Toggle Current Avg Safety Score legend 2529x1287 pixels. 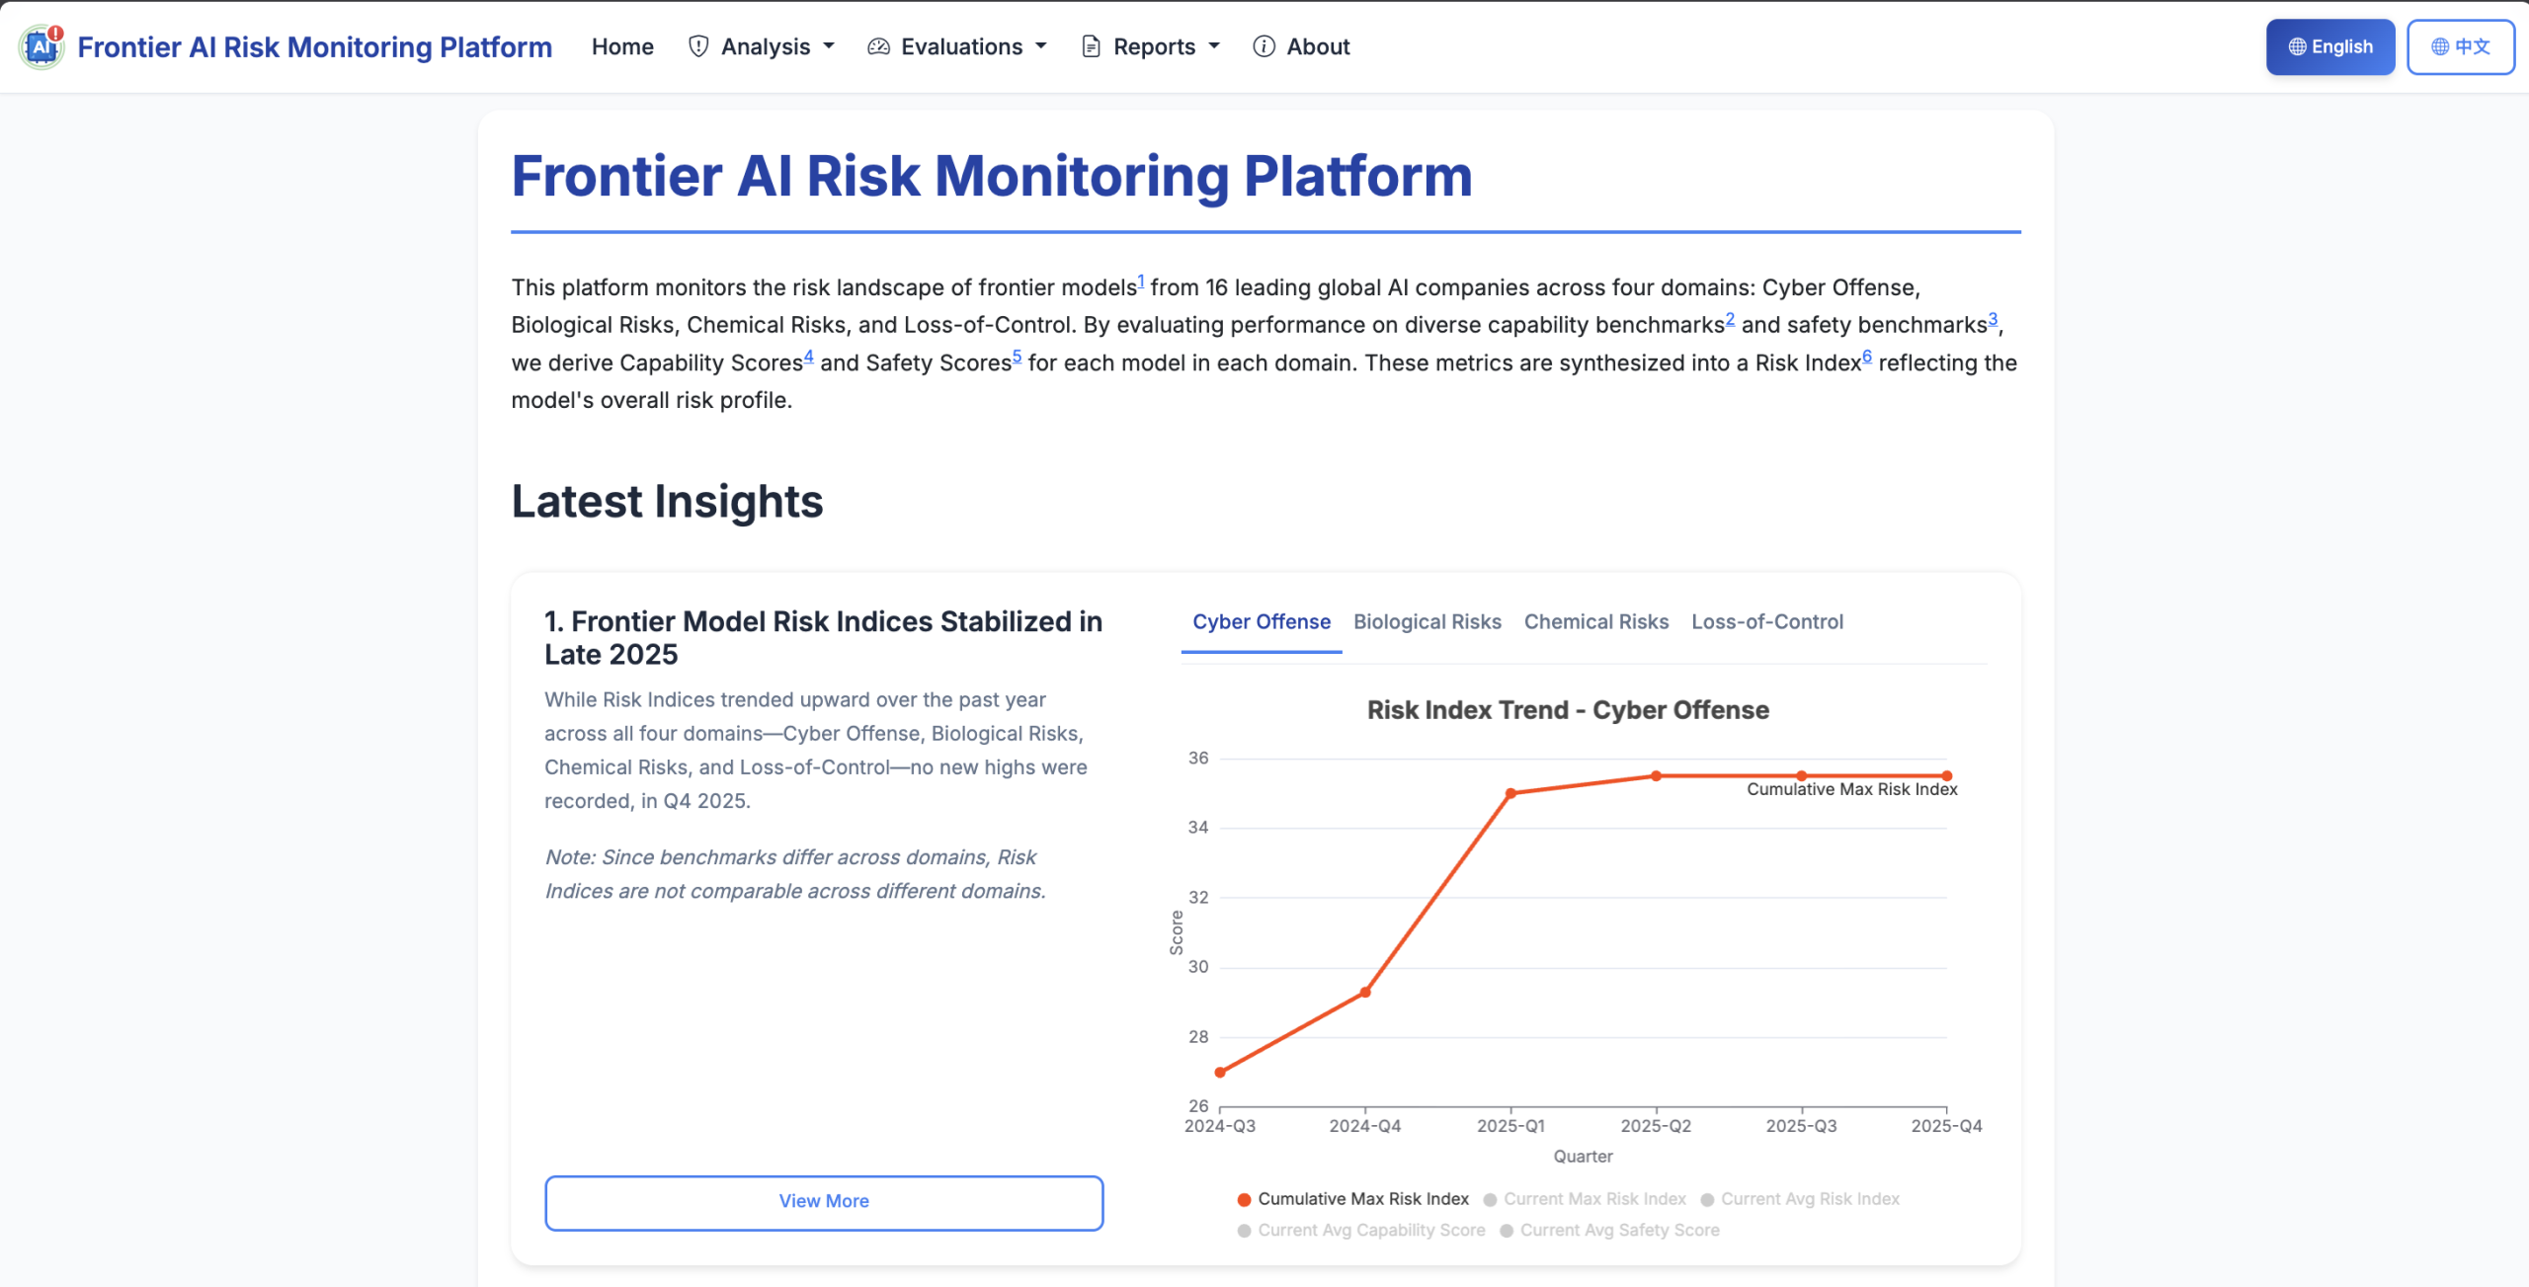click(1619, 1231)
